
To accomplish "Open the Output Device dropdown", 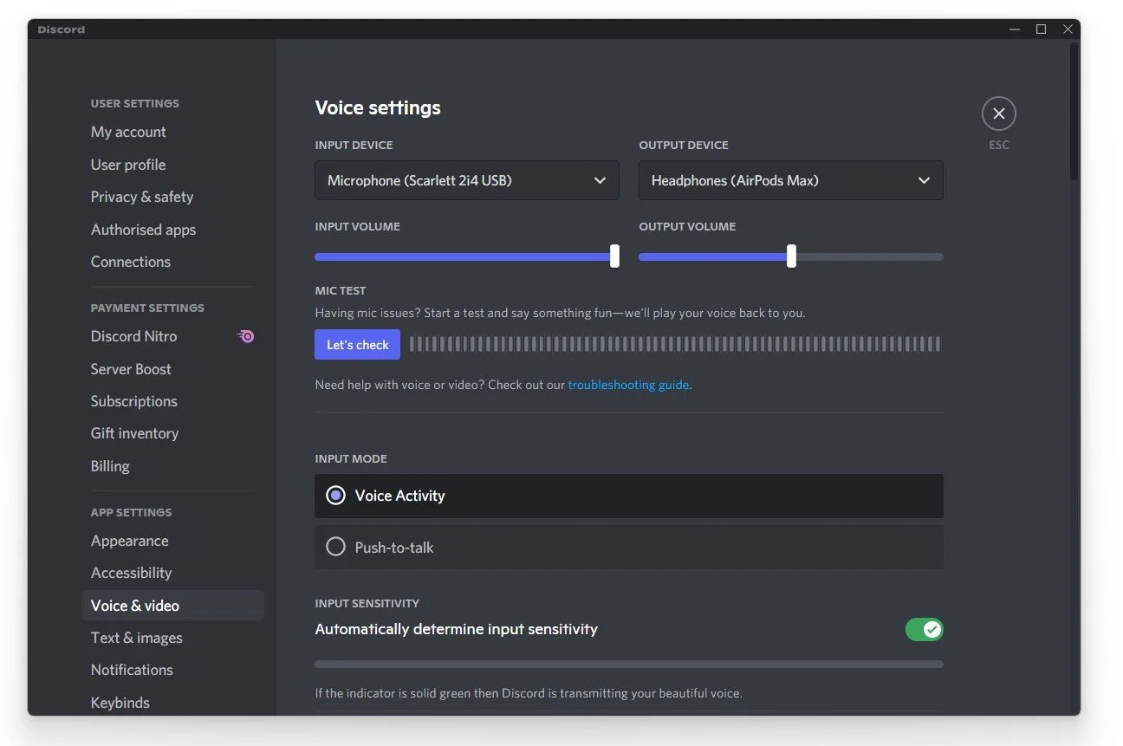I will 790,180.
